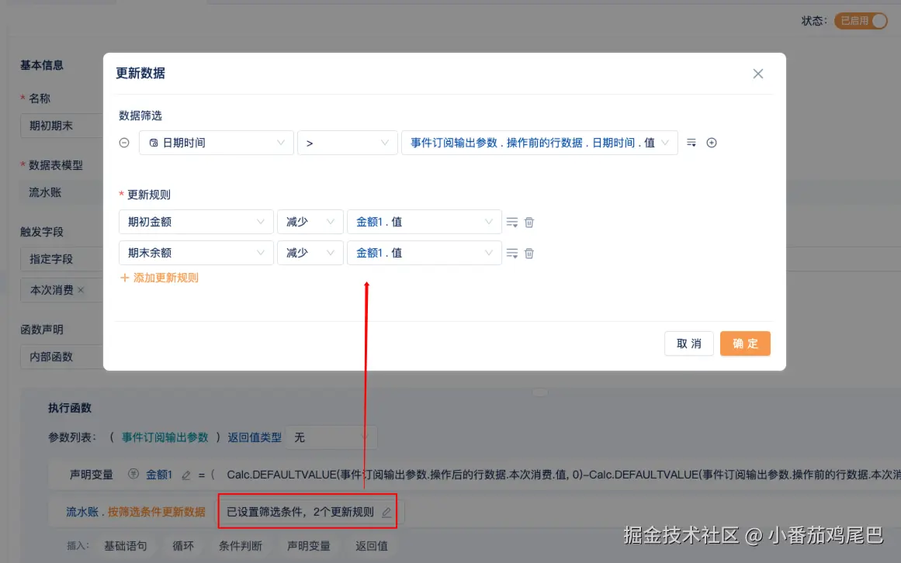This screenshot has height=563, width=901.
Task: Toggle the 已启用 status switch
Action: (x=861, y=21)
